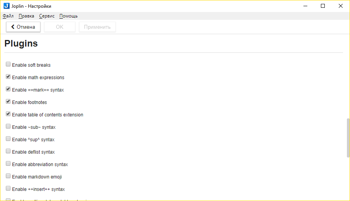
Task: Click the 'Enable soft breaks' label text
Action: pyautogui.click(x=31, y=65)
